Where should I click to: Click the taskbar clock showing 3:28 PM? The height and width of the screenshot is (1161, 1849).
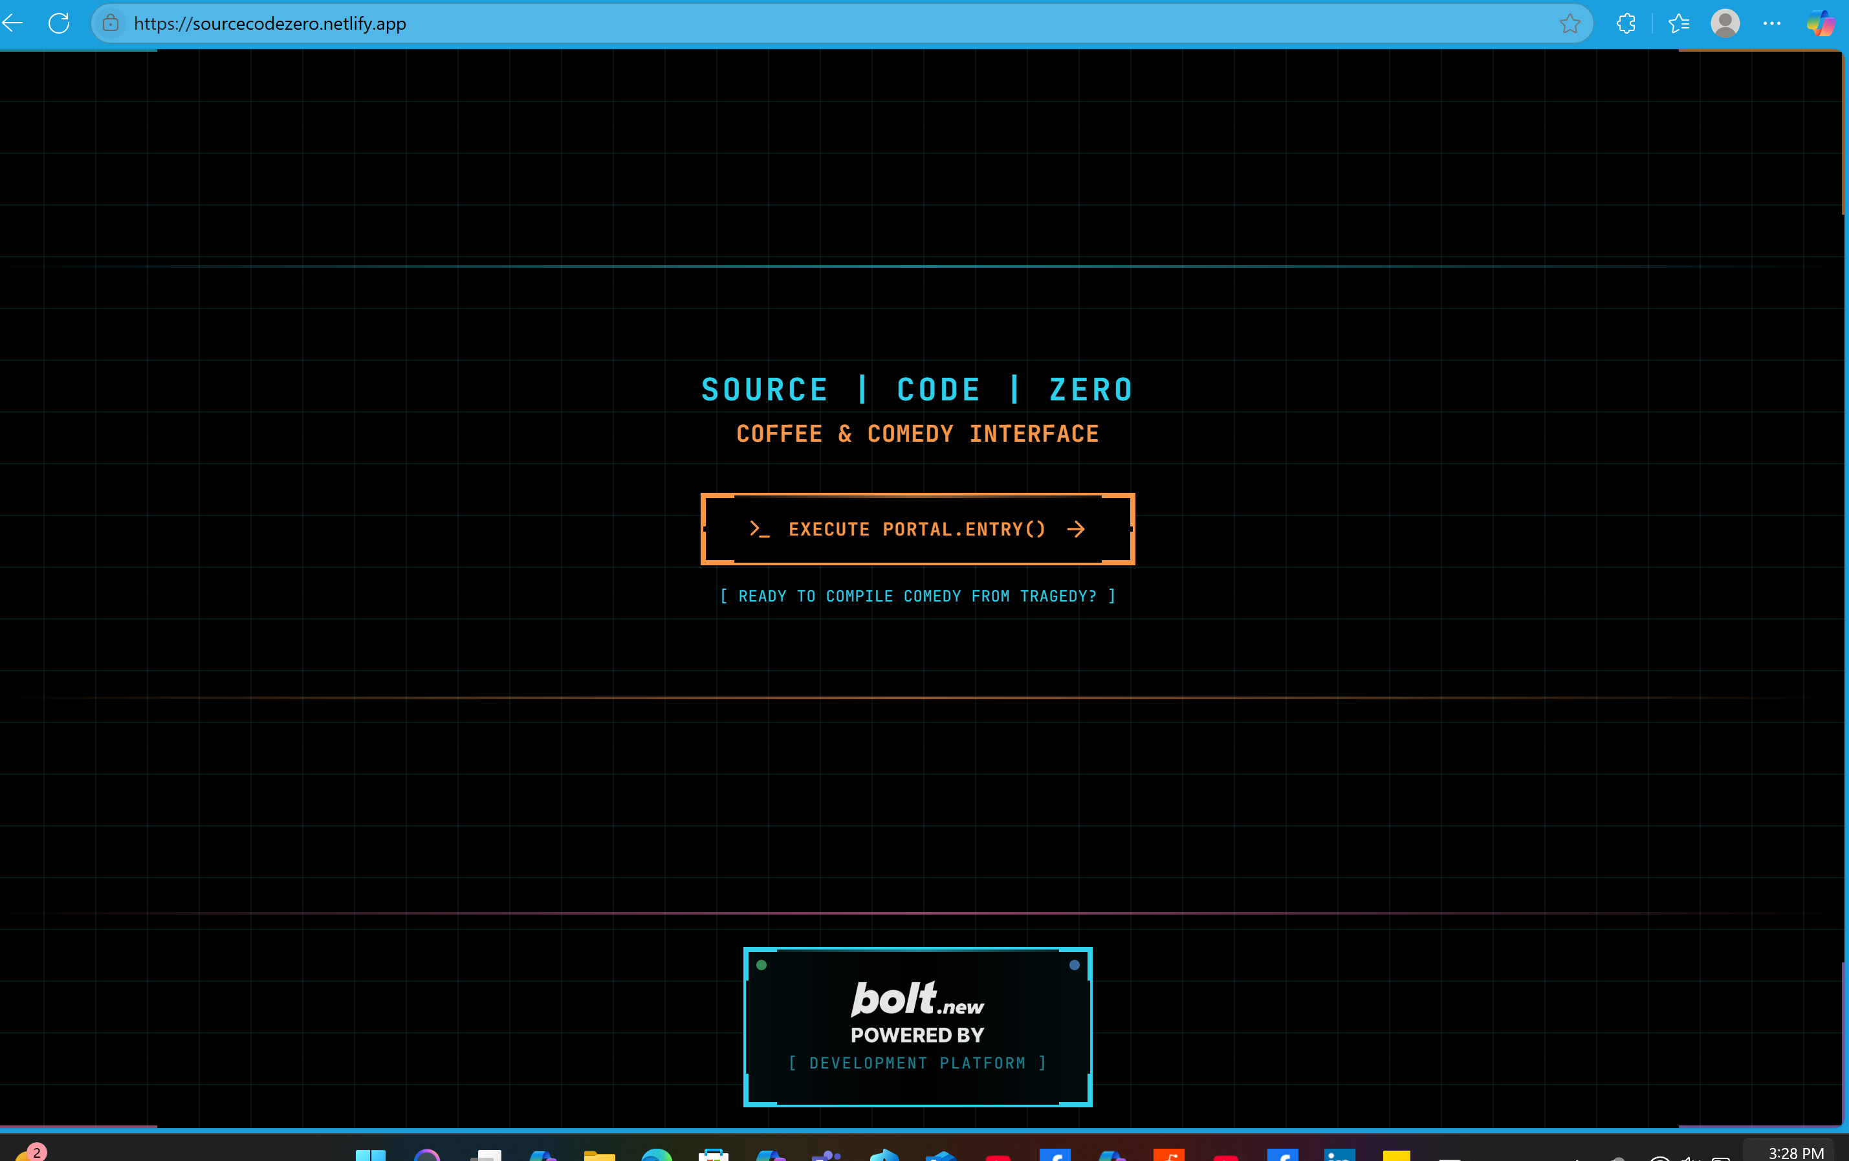1795,1153
